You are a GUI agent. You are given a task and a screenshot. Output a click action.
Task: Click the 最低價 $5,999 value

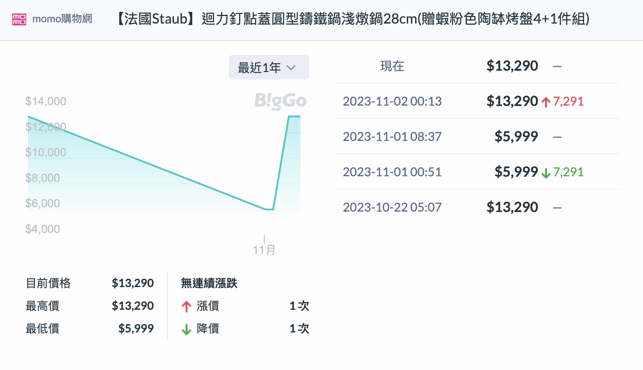pyautogui.click(x=136, y=329)
